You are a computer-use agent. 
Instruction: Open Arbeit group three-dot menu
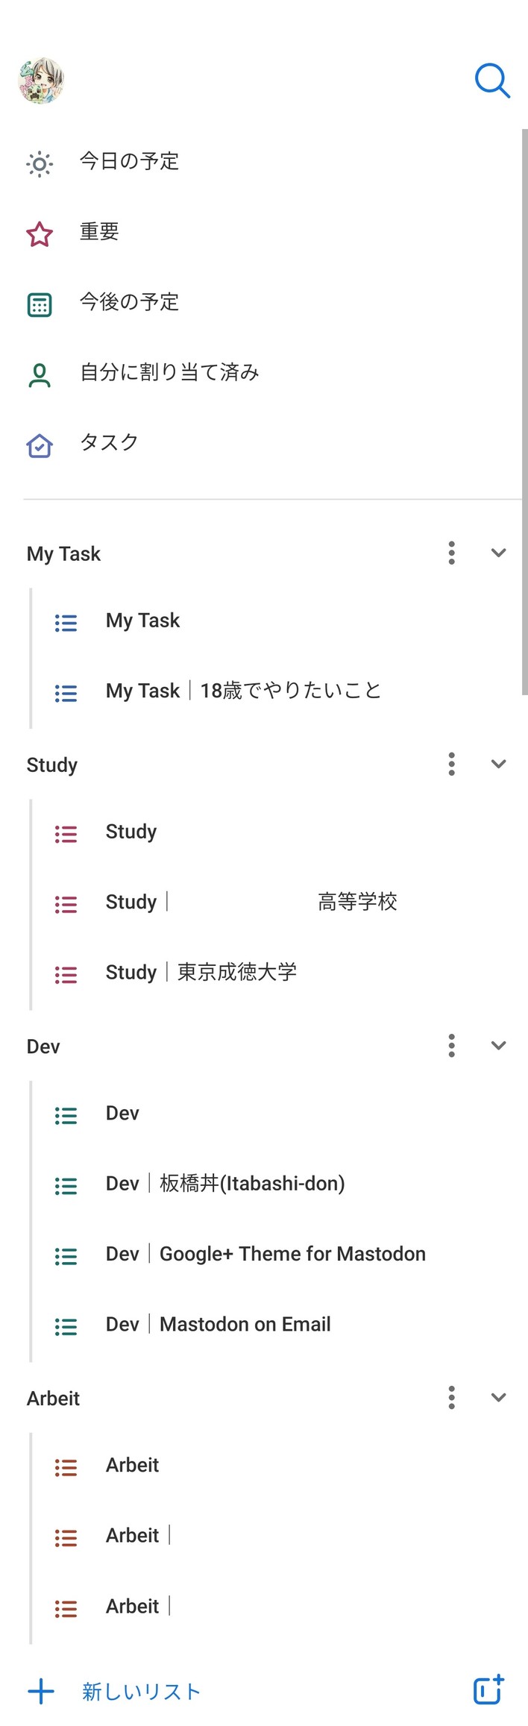451,1397
